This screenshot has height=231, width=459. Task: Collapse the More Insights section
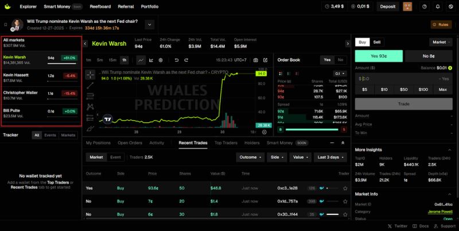coord(449,150)
